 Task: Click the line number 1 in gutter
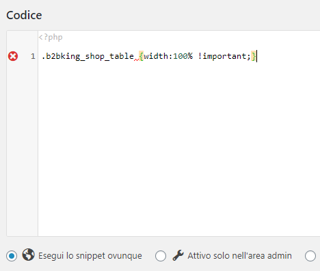[x=33, y=56]
